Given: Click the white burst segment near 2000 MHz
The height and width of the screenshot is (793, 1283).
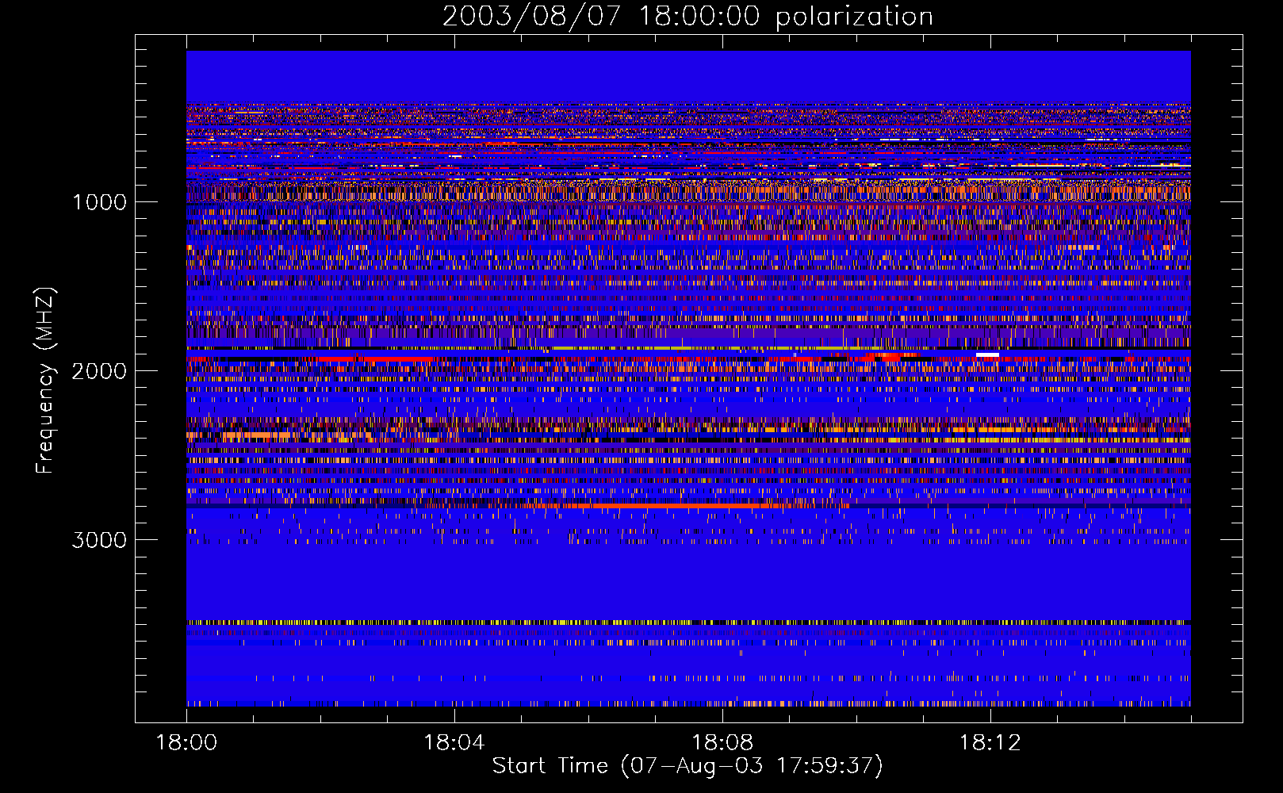Looking at the screenshot, I should [987, 354].
